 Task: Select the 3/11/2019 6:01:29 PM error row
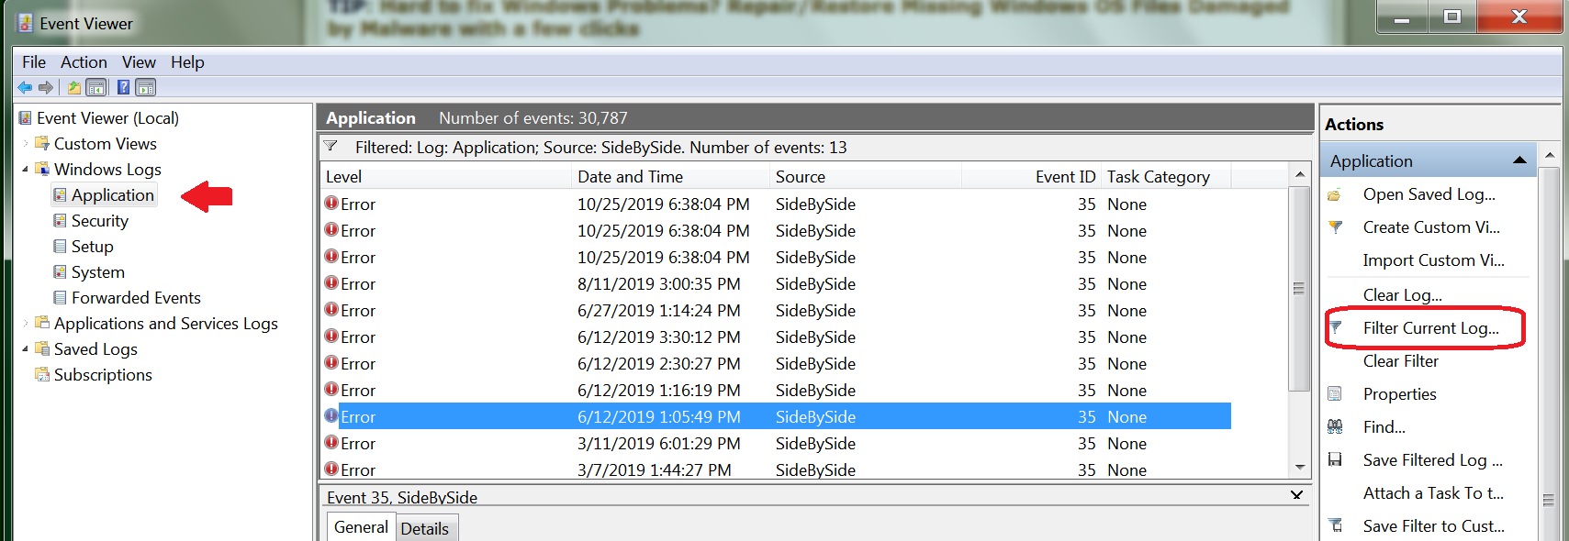[x=777, y=444]
